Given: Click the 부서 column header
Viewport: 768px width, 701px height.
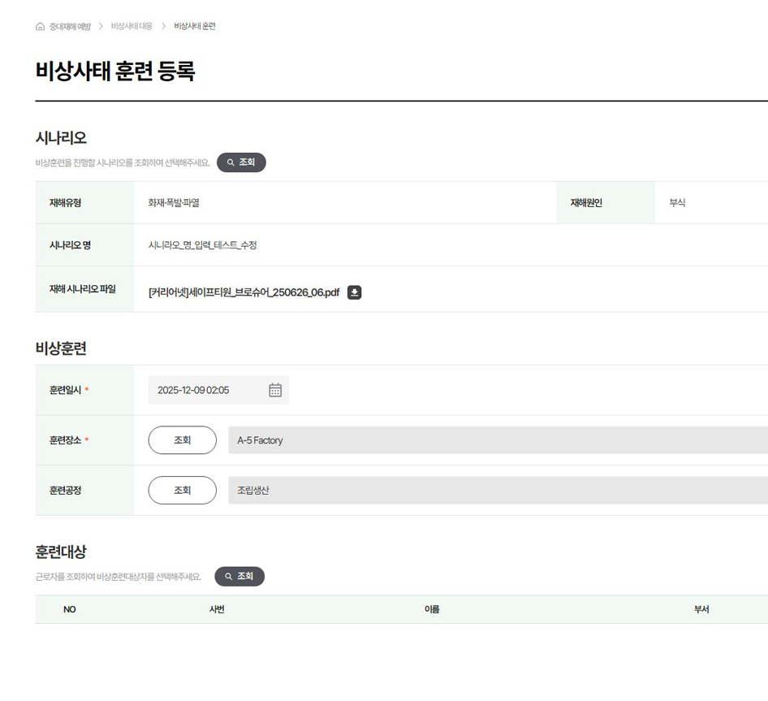Looking at the screenshot, I should point(701,609).
